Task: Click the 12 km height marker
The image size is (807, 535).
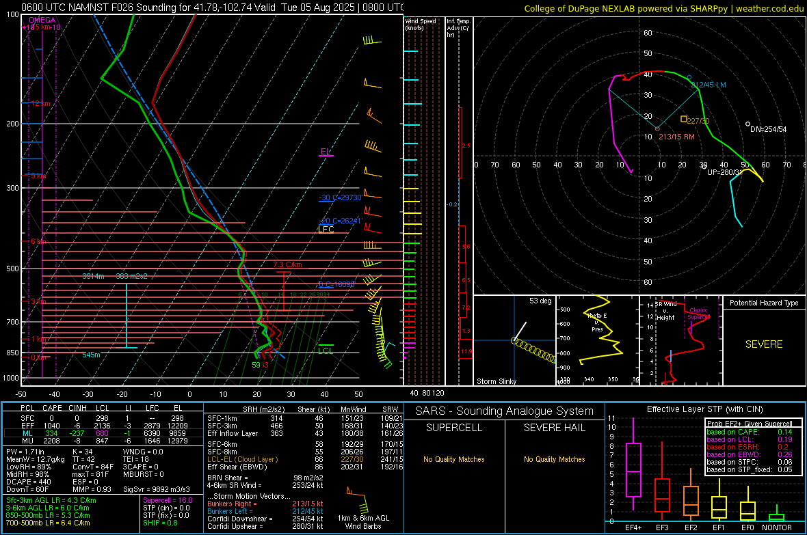Action: point(39,103)
